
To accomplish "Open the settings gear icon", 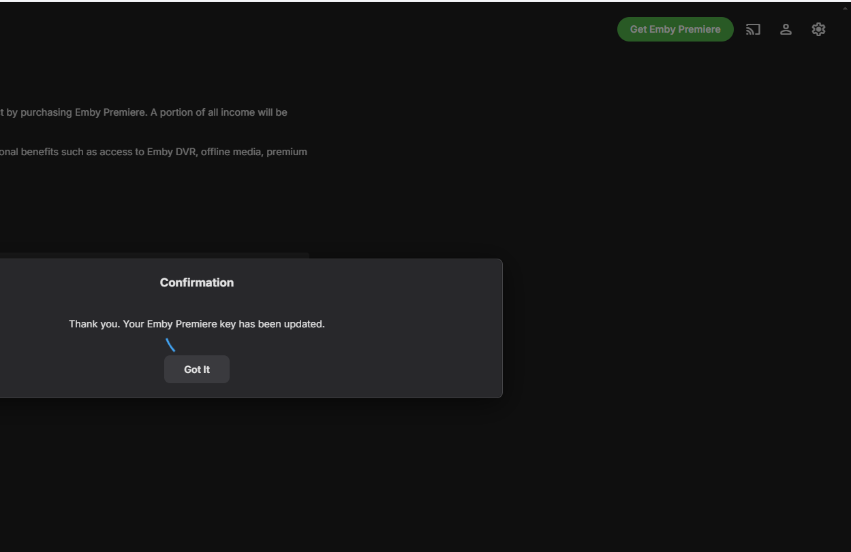I will tap(818, 29).
